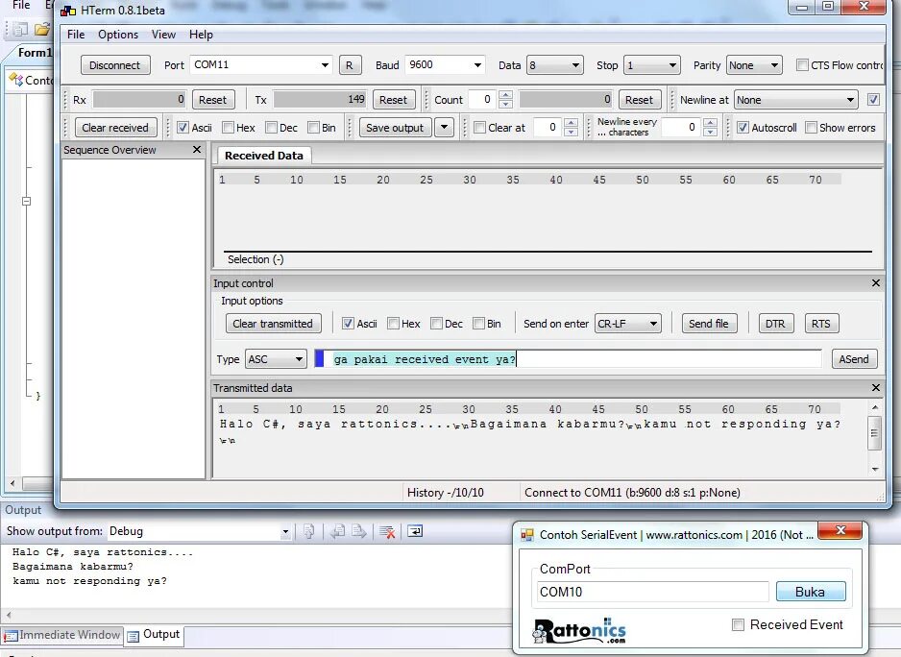Viewport: 901px width, 657px height.
Task: Toggle the RTS button
Action: pyautogui.click(x=821, y=324)
